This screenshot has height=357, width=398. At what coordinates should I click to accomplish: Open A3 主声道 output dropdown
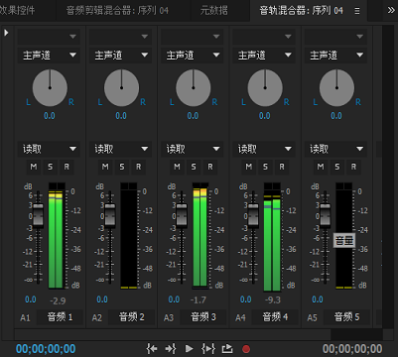click(193, 56)
